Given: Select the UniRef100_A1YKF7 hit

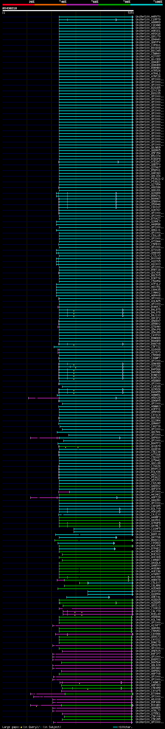Looking at the screenshot, I should click(x=148, y=625).
